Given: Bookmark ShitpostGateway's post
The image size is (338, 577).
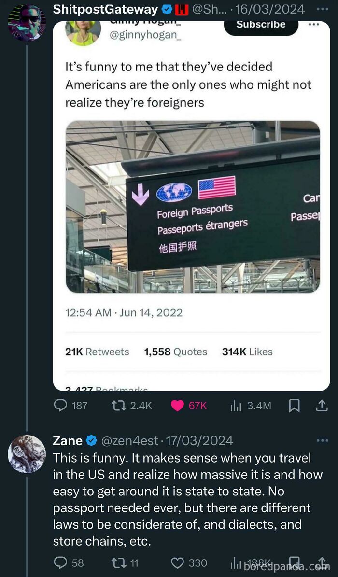Looking at the screenshot, I should pos(294,406).
